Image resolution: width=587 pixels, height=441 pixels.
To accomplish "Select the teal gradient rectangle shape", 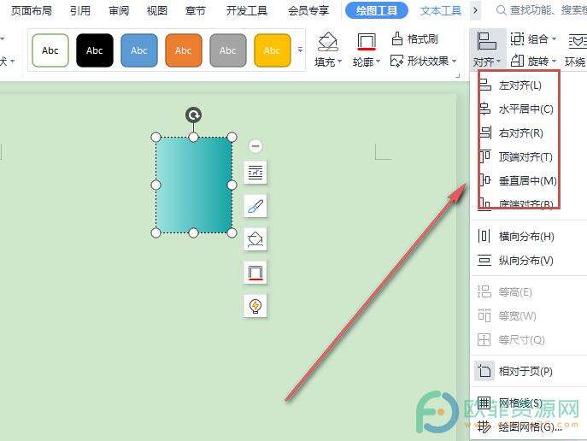I will pyautogui.click(x=194, y=185).
